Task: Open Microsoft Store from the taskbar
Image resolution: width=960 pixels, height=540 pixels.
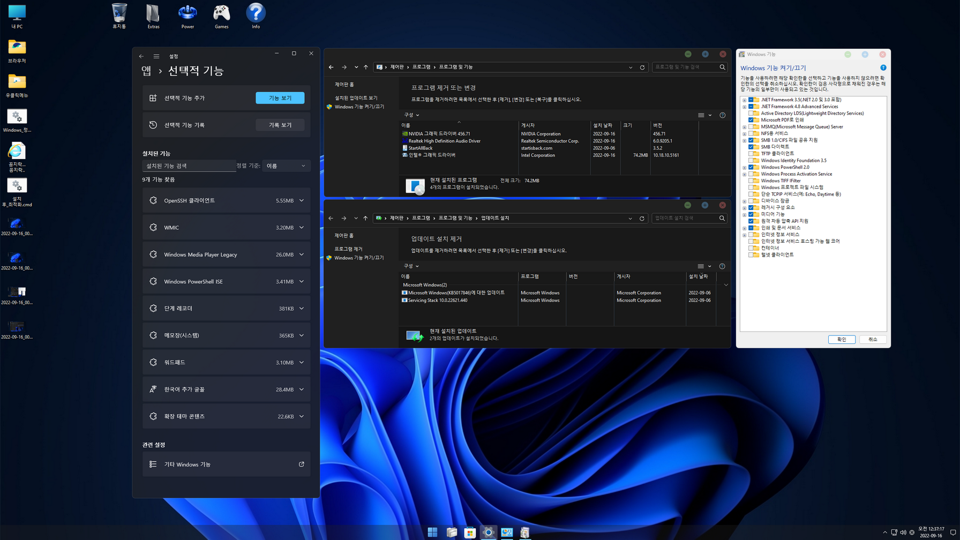Action: coord(470,532)
